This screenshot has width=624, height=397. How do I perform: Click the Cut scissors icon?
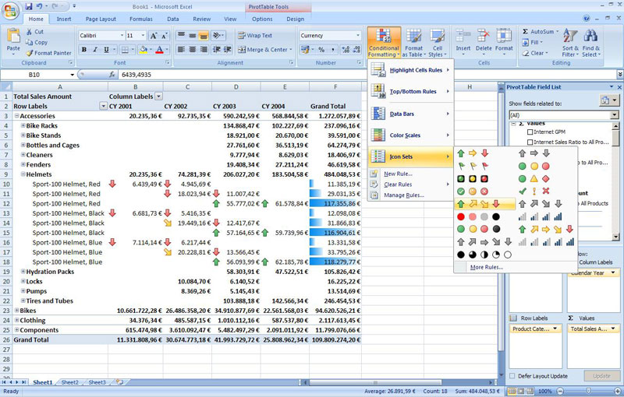point(29,32)
